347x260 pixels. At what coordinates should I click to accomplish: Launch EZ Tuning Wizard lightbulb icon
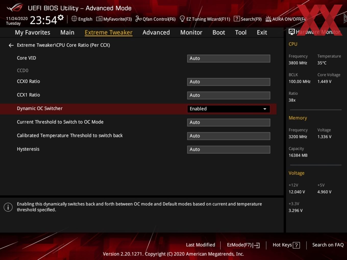tap(182, 19)
